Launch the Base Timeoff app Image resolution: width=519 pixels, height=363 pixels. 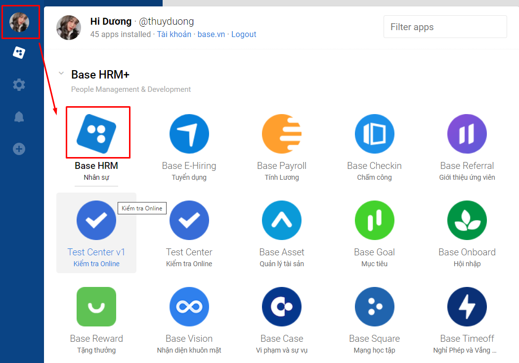(467, 306)
